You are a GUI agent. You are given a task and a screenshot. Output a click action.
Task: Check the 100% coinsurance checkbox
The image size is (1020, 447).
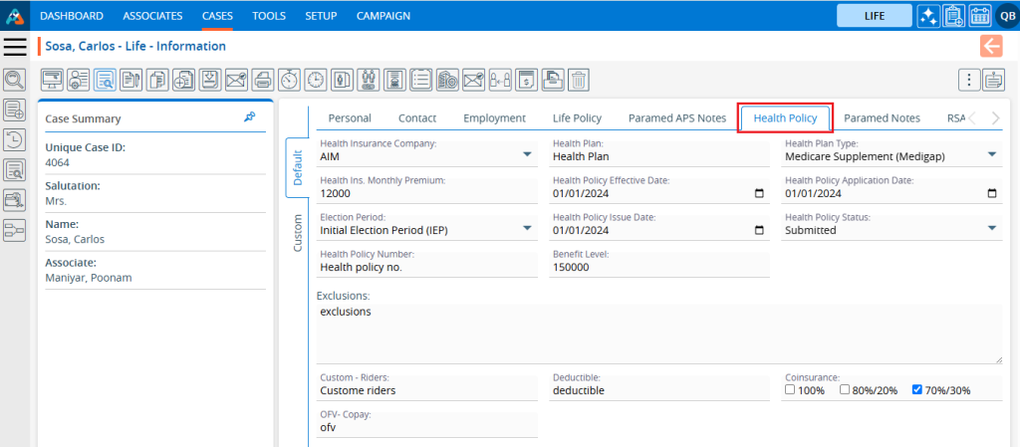pos(790,390)
